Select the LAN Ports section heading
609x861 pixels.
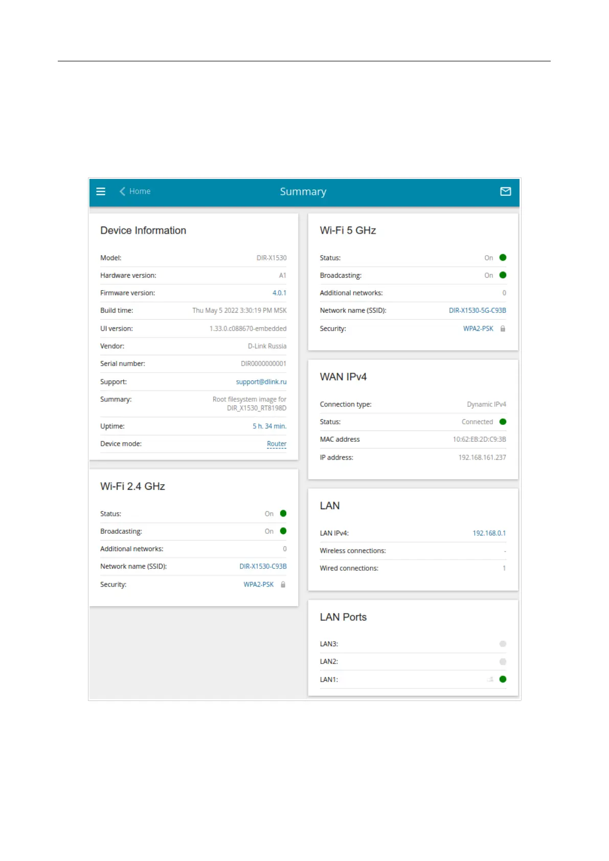(343, 617)
